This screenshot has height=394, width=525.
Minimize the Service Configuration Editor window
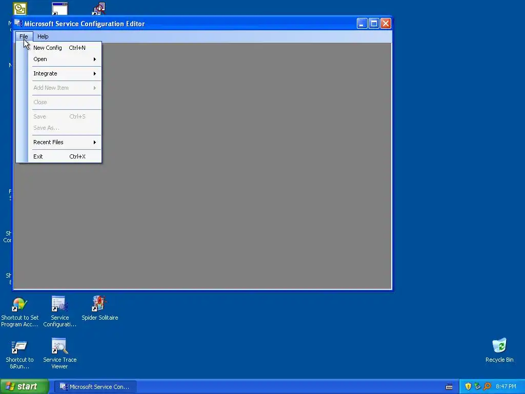tap(362, 24)
